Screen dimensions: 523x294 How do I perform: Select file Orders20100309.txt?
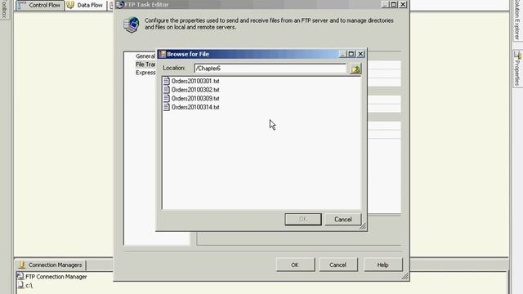tap(195, 98)
